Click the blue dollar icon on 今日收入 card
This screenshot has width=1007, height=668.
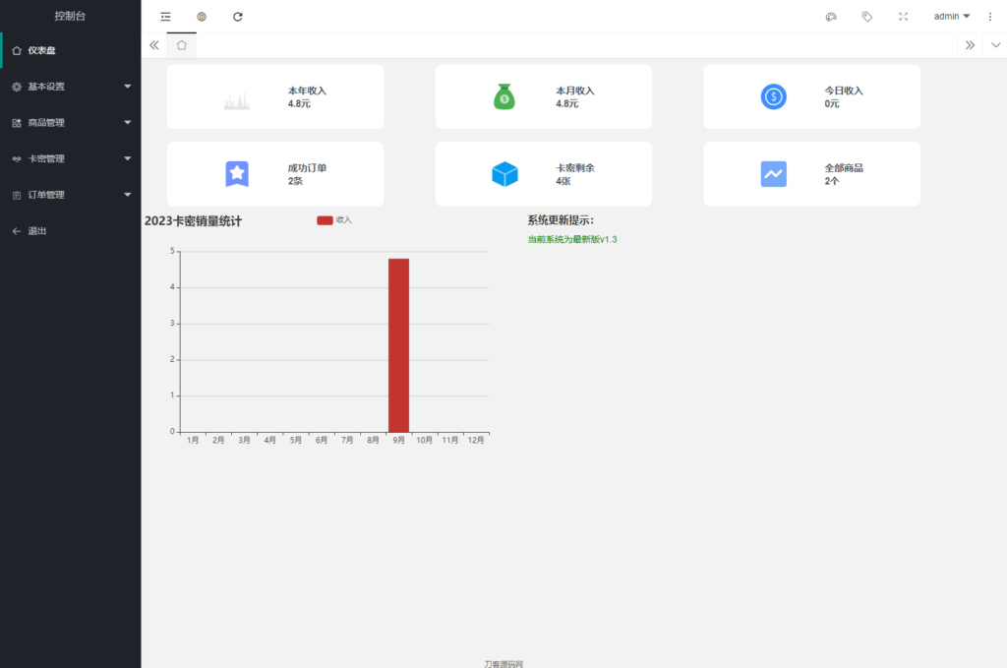773,95
